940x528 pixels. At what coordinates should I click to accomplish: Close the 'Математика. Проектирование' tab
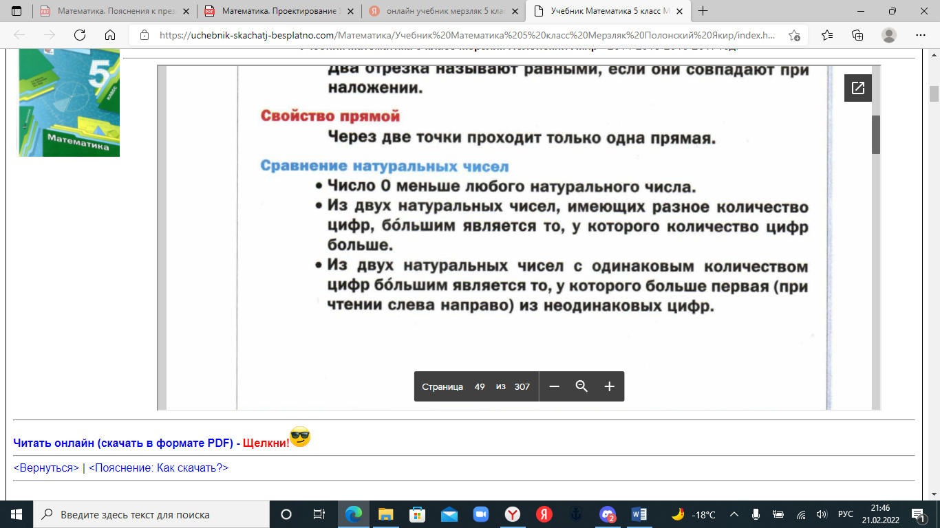coord(350,11)
